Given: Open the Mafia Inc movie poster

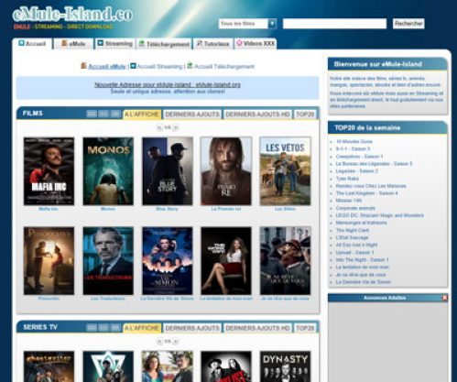Looking at the screenshot, I should point(49,171).
